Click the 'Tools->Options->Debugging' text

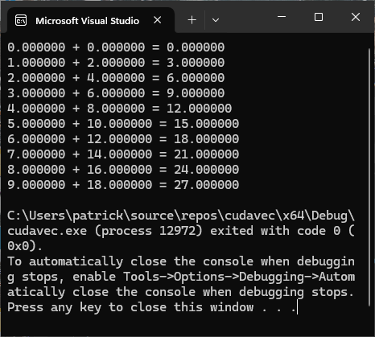pos(214,277)
